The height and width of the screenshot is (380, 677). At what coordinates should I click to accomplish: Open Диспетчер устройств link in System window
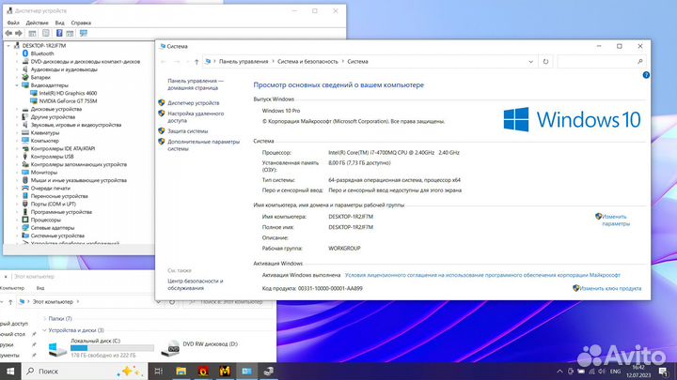point(194,103)
